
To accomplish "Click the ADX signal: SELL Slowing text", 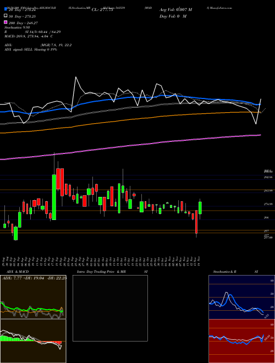I will [31, 50].
